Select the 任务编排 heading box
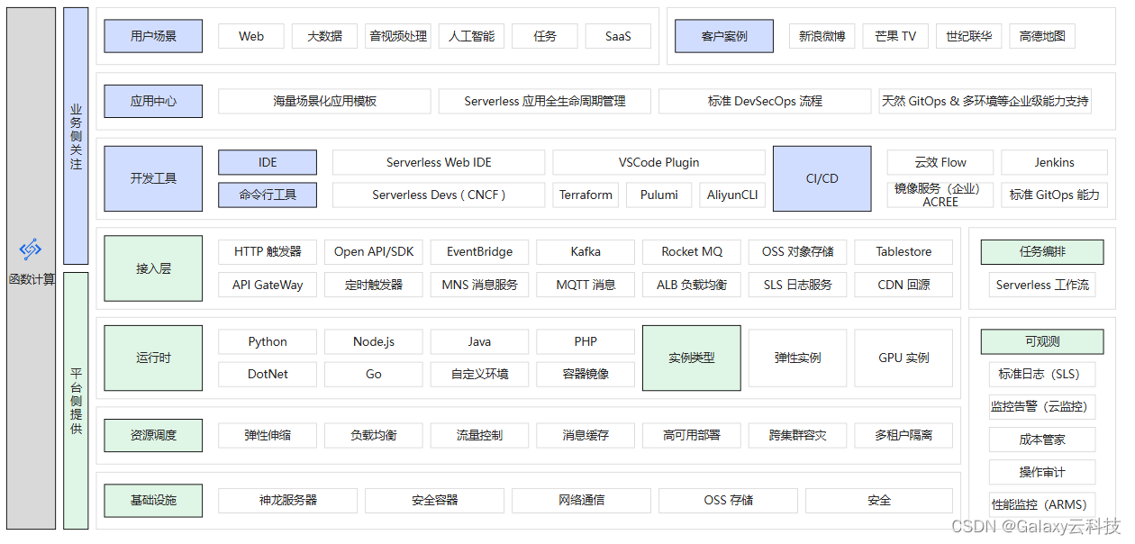This screenshot has height=544, width=1135. [x=1042, y=252]
